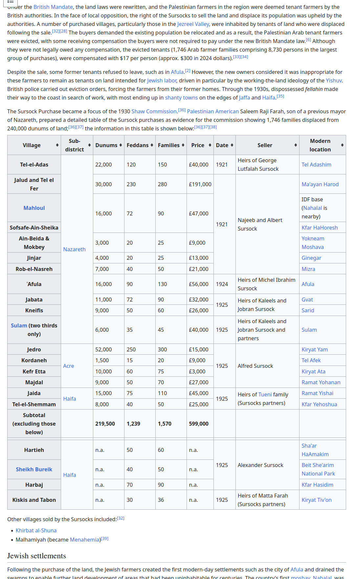
Task: Select the Alexander Sursock seller cell
Action: [x=267, y=465]
